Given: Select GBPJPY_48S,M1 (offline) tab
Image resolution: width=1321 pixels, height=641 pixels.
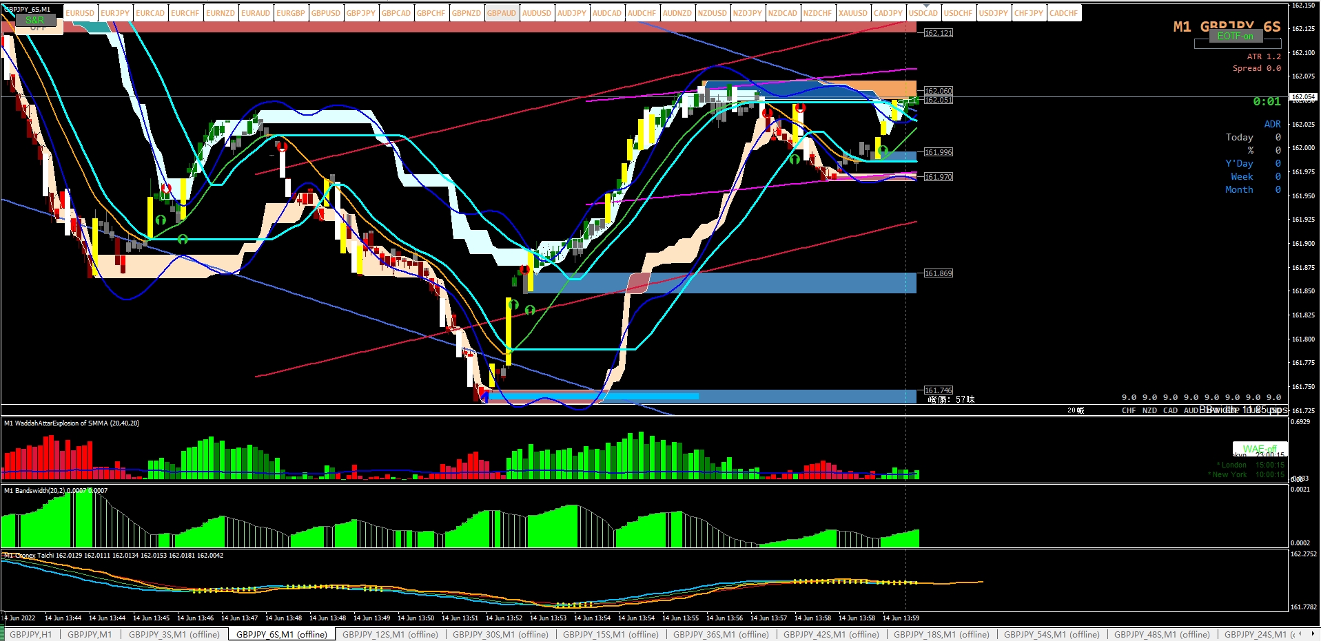Looking at the screenshot, I should pos(1162,634).
